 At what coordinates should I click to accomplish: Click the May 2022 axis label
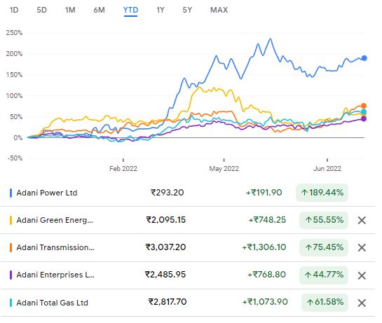[x=224, y=169]
